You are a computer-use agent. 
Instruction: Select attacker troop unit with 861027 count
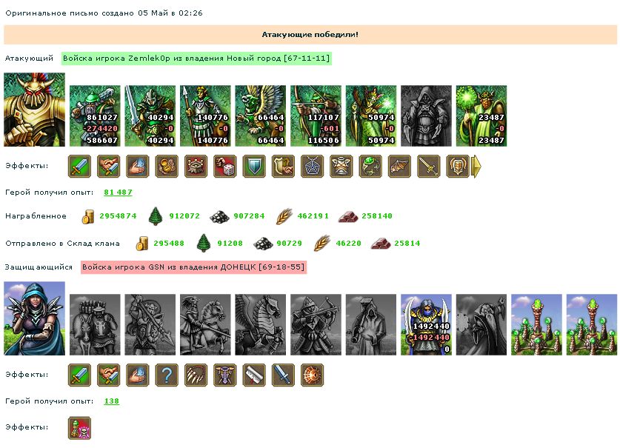pyautogui.click(x=95, y=116)
